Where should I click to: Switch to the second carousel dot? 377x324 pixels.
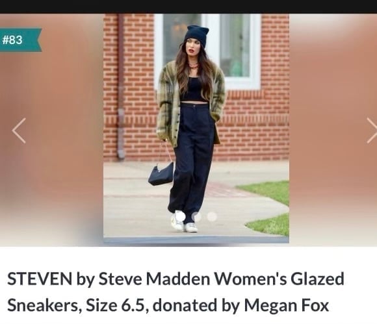pyautogui.click(x=197, y=216)
